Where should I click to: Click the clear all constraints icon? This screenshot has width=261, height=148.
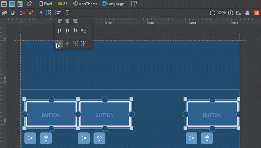pyautogui.click(x=22, y=13)
